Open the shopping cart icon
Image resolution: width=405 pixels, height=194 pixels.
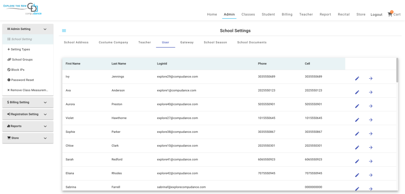click(390, 14)
